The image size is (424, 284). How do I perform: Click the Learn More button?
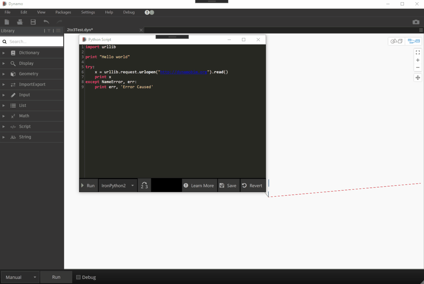coord(199,185)
